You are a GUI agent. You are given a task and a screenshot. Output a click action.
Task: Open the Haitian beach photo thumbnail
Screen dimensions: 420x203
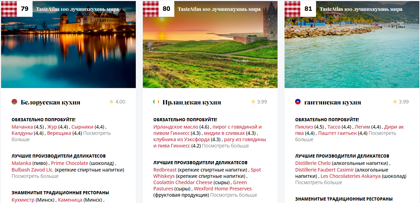pos(352,44)
